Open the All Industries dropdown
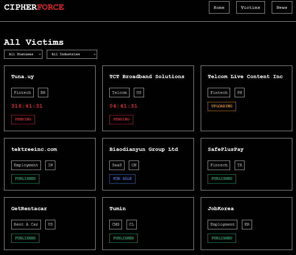The width and height of the screenshot is (296, 255). tap(72, 54)
